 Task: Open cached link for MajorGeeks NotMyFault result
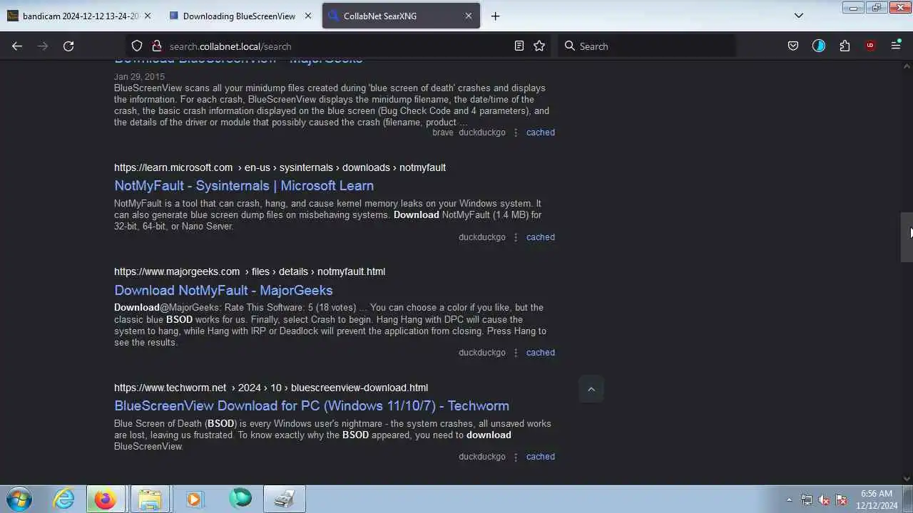pos(541,353)
